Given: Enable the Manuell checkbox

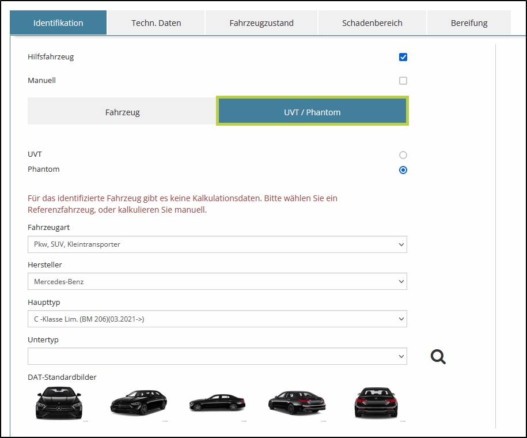Looking at the screenshot, I should coord(403,81).
